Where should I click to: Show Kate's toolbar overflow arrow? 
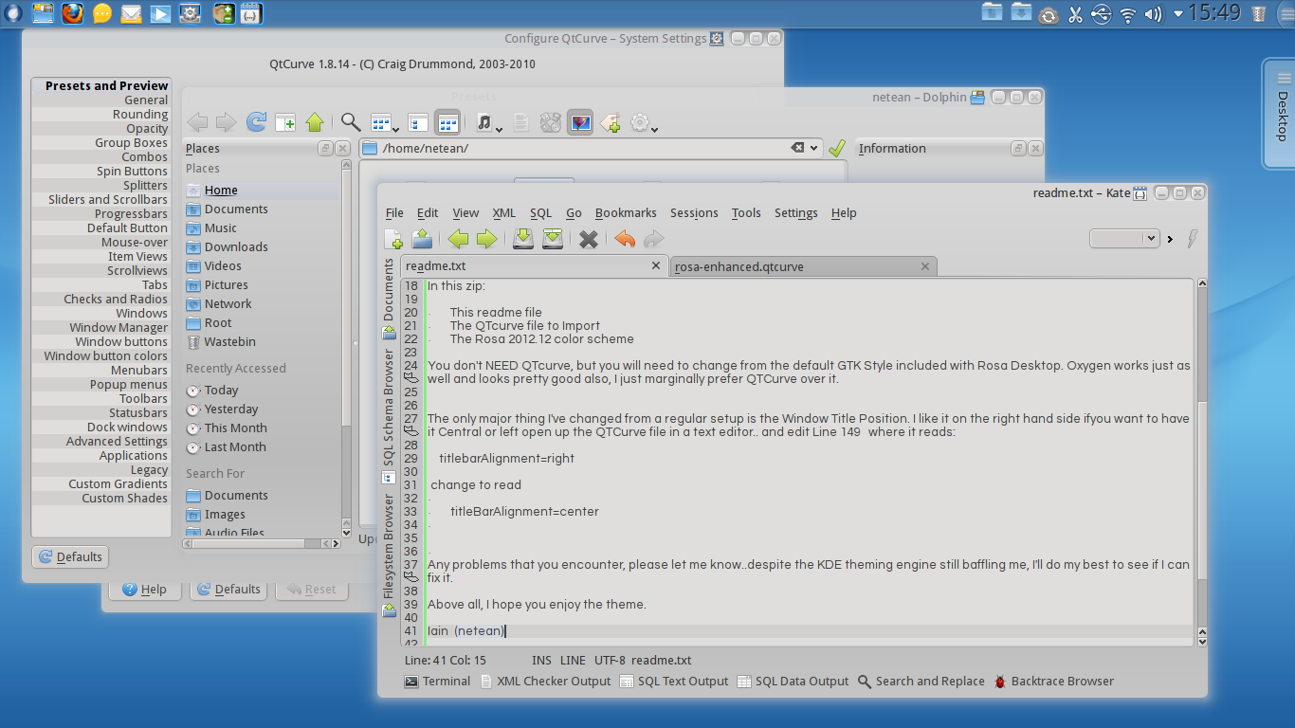[x=1170, y=239]
